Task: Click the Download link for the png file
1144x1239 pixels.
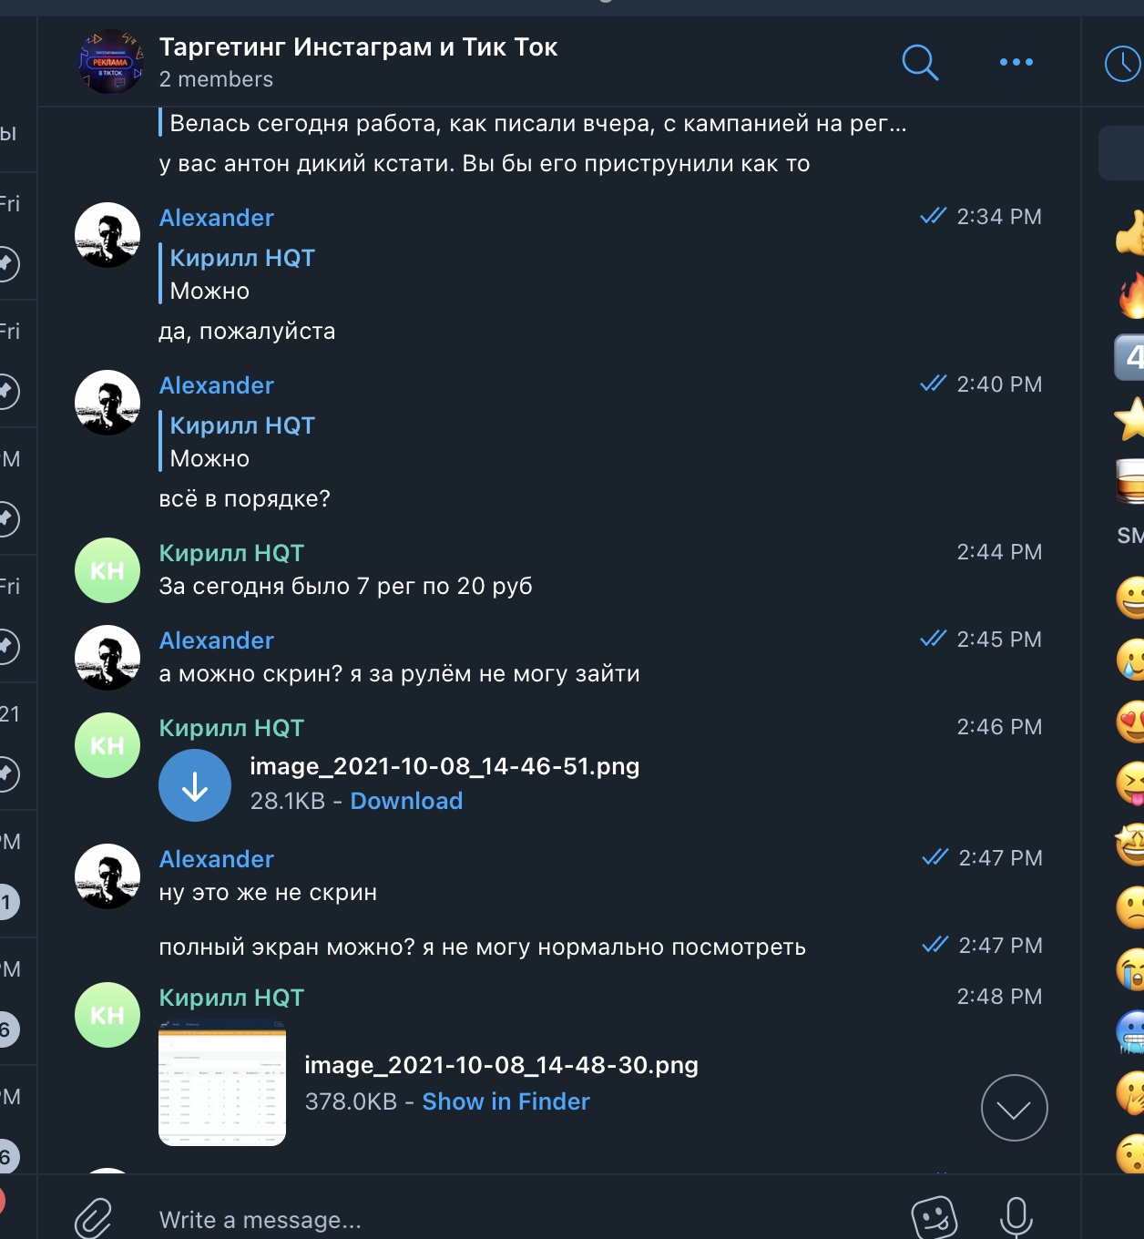Action: point(406,801)
